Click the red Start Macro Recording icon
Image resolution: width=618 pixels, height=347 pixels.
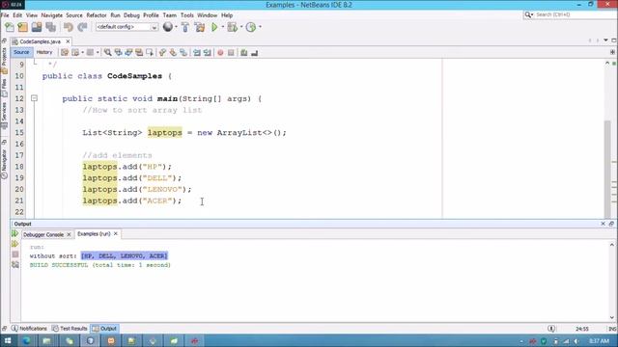(220, 53)
